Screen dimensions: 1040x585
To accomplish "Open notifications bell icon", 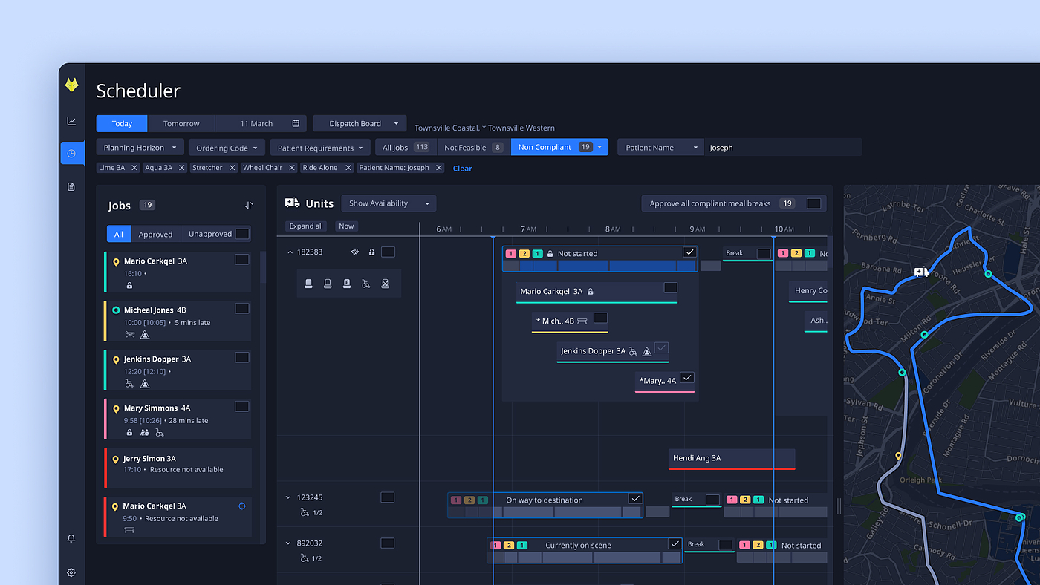I will [71, 538].
